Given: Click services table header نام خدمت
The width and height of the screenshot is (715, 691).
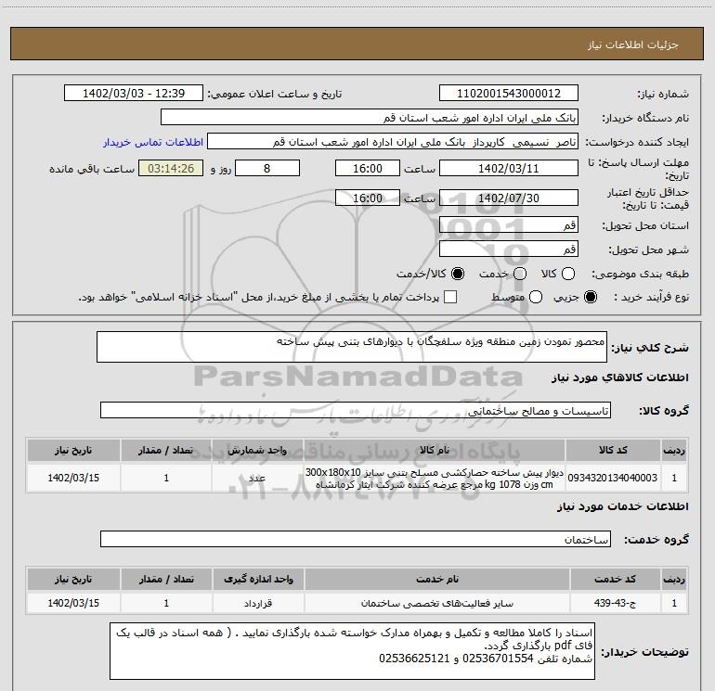Looking at the screenshot, I should click(436, 579).
